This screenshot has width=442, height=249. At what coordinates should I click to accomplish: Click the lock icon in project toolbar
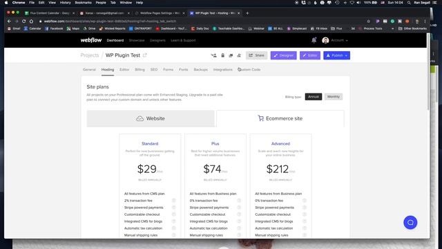point(222,55)
